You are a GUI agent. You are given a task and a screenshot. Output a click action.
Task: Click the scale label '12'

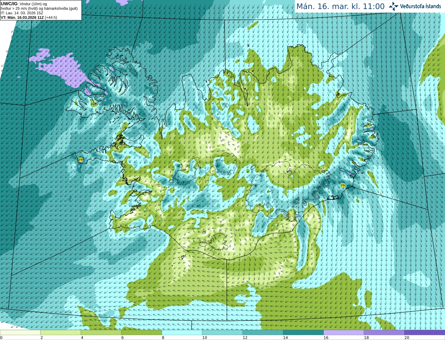pyautogui.click(x=245, y=338)
